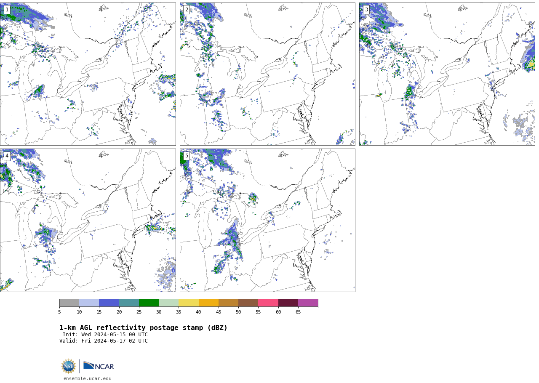Click the blue 15-20 dBZ swatch
This screenshot has width=539, height=383.
(x=109, y=303)
